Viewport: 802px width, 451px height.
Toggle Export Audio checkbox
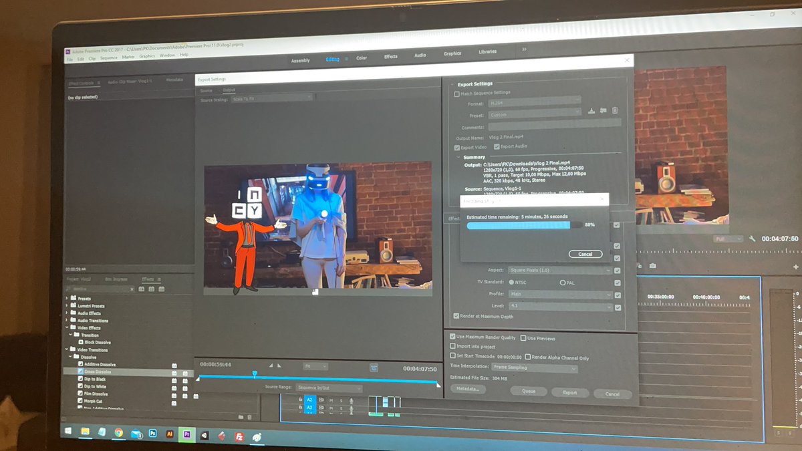pyautogui.click(x=497, y=146)
